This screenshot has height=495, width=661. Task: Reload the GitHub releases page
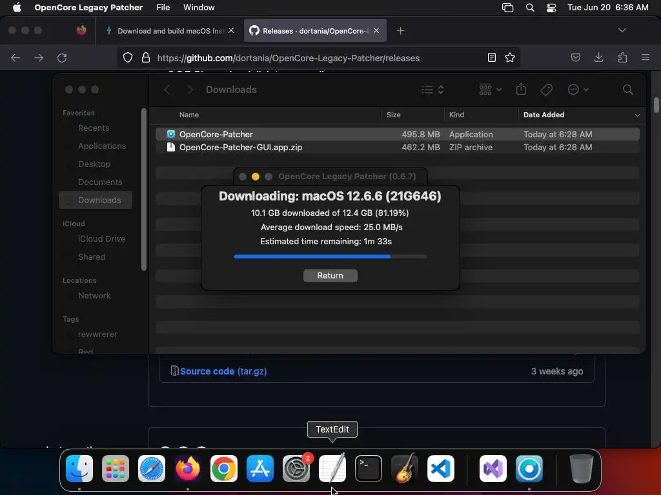62,57
